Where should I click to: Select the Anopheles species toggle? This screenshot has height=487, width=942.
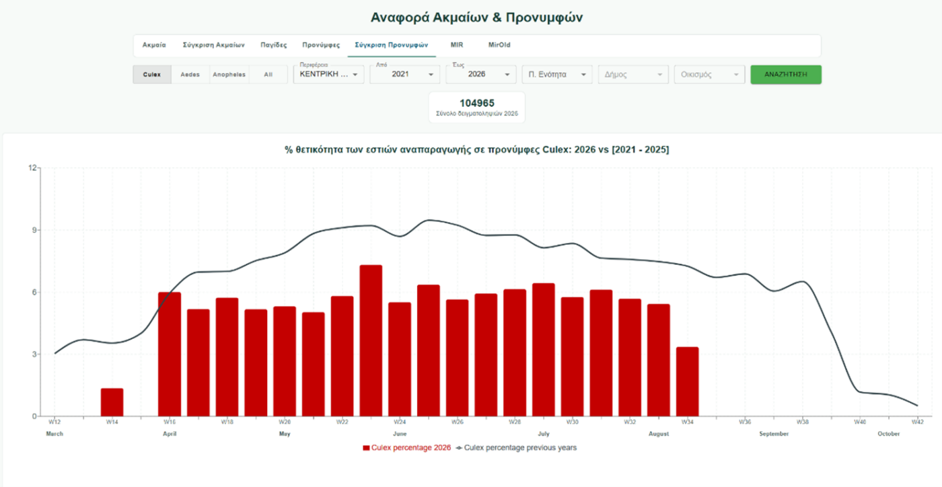pos(229,75)
